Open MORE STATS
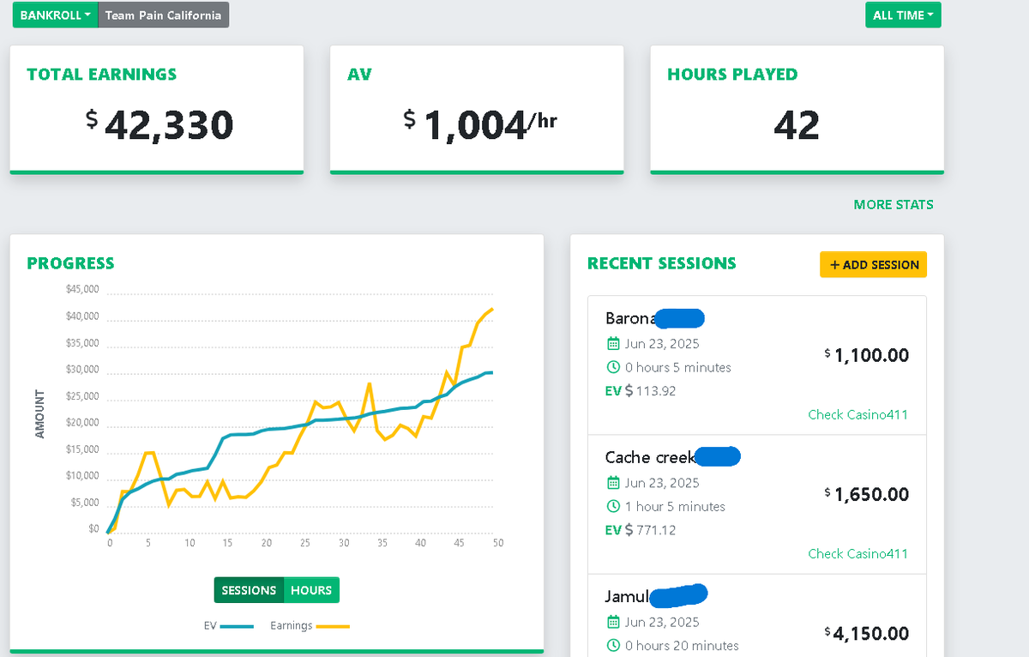The image size is (1029, 657). point(894,205)
